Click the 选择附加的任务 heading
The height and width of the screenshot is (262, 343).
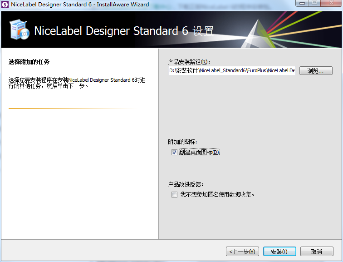pos(29,62)
